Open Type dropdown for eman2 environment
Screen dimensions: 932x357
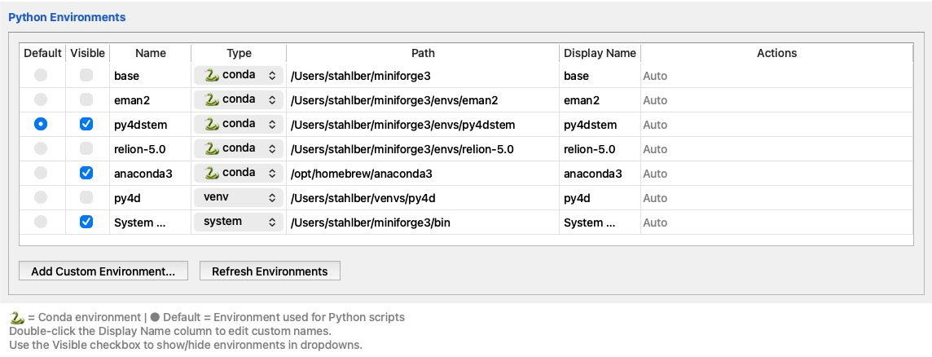tap(239, 99)
